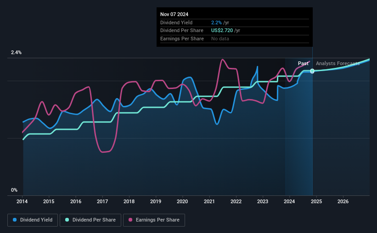
Task: Click the blue Dividend Yield legend dot
Action: (15, 220)
